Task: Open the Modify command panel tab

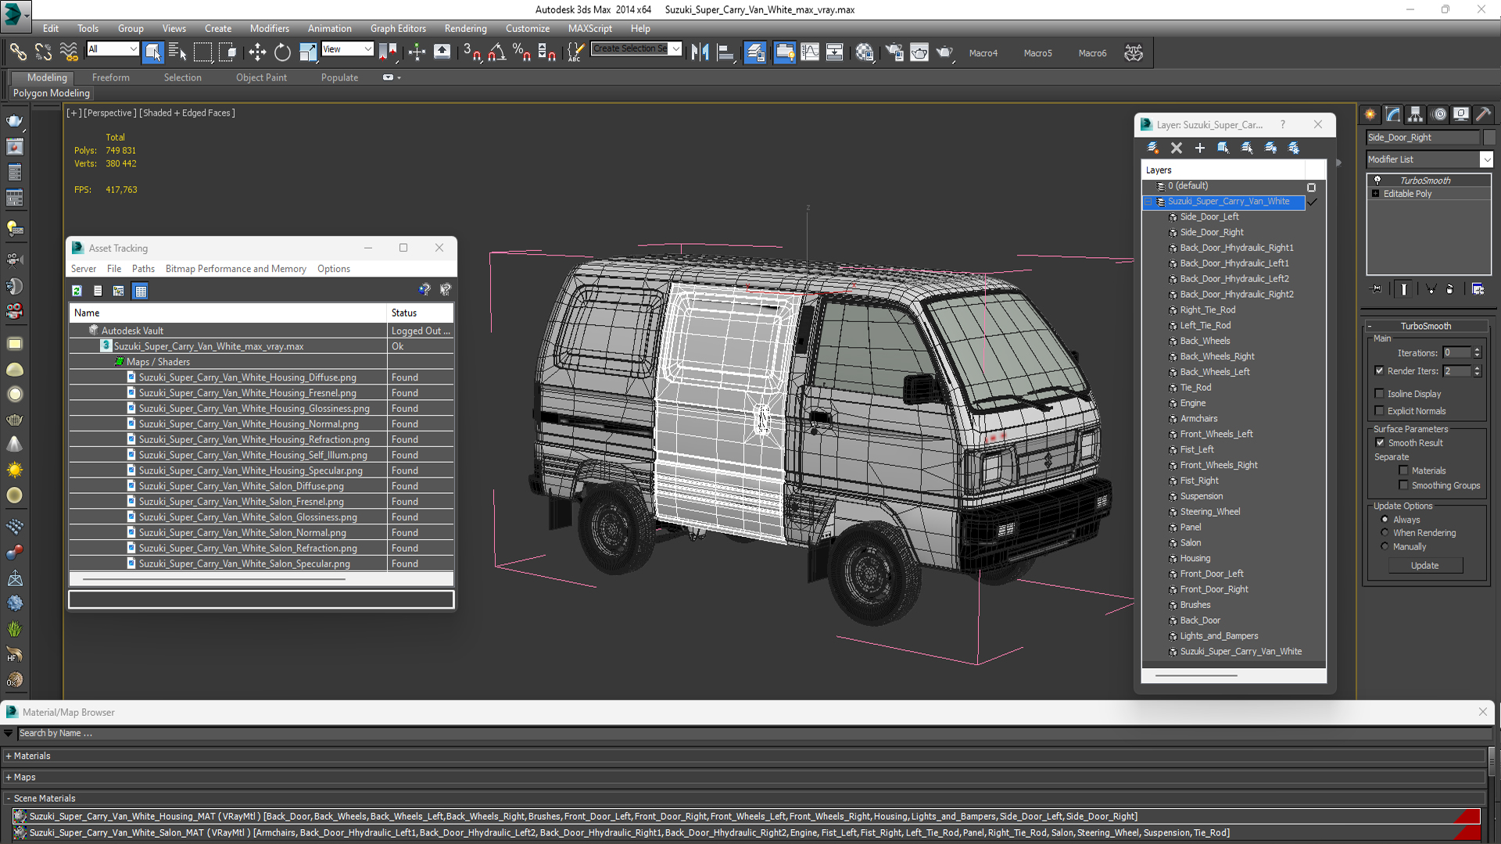Action: [x=1393, y=114]
